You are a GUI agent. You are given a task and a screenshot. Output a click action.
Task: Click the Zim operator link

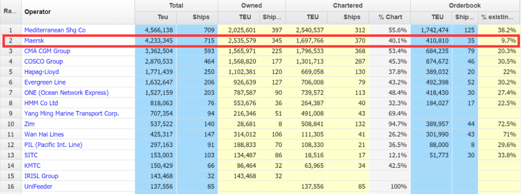[29, 124]
